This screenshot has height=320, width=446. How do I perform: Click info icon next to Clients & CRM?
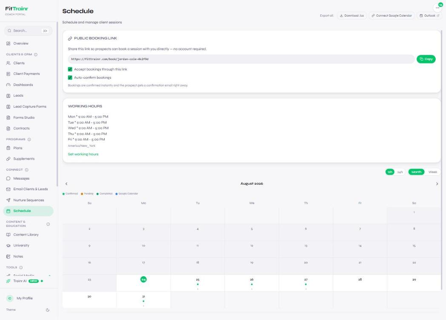(x=36, y=54)
